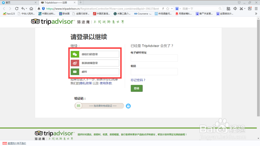
Task: Click the scissors screenshot tool icon
Action: click(241, 9)
